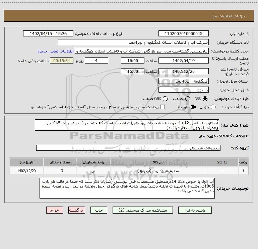Select the کالا/خدمت radio button

click(x=165, y=99)
